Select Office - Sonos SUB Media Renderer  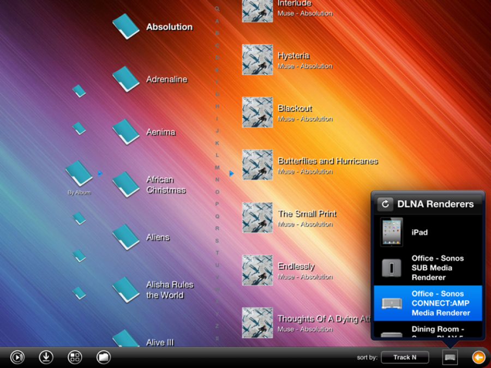point(428,268)
